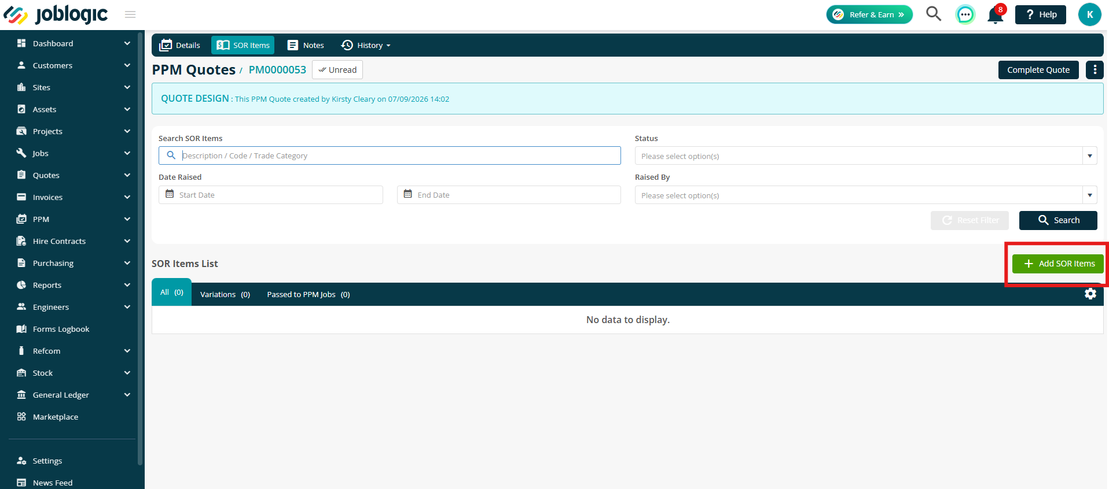This screenshot has width=1109, height=489.
Task: Open the Status dropdown
Action: [866, 156]
